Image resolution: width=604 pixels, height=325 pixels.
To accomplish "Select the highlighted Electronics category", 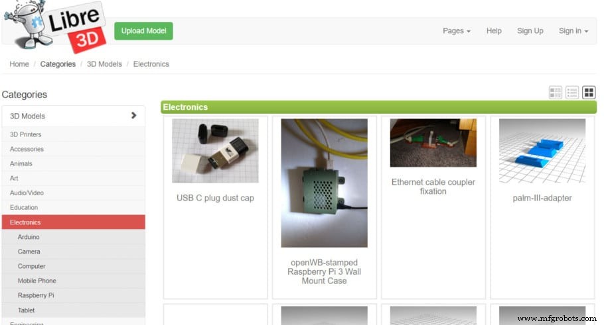I will (x=73, y=222).
